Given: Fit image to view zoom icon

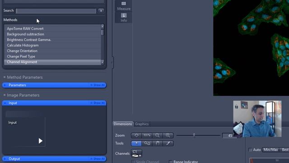Looking at the screenshot, I should (136, 135).
